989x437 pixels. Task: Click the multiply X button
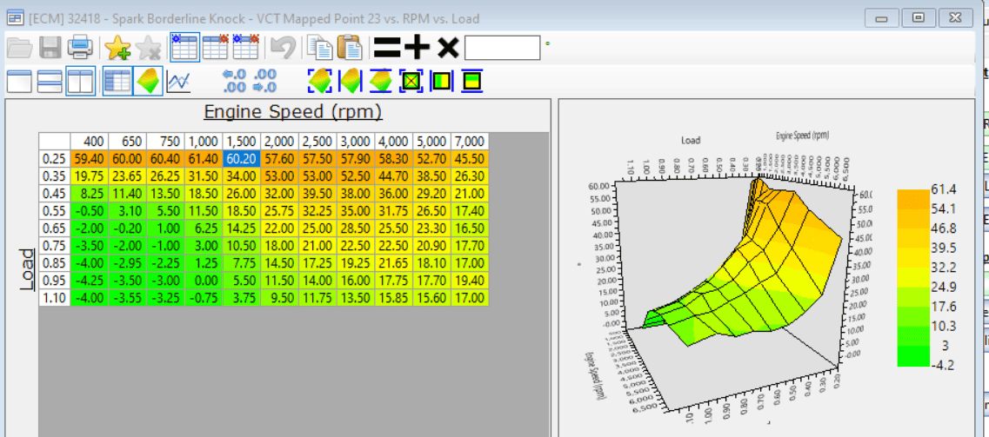coord(448,48)
